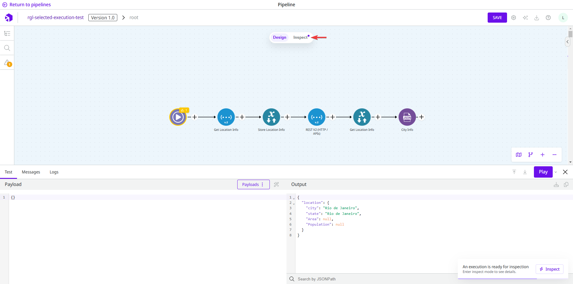Open the search panel in left sidebar
This screenshot has width=573, height=284.
(x=7, y=48)
